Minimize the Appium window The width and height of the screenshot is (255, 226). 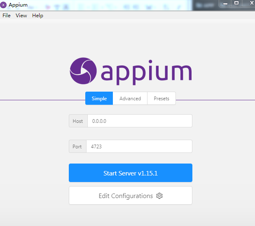225,3
